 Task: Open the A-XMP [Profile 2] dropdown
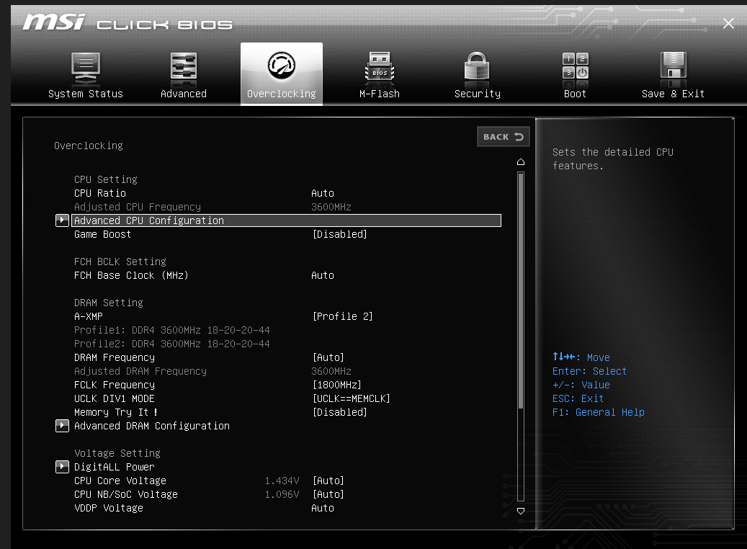tap(343, 316)
